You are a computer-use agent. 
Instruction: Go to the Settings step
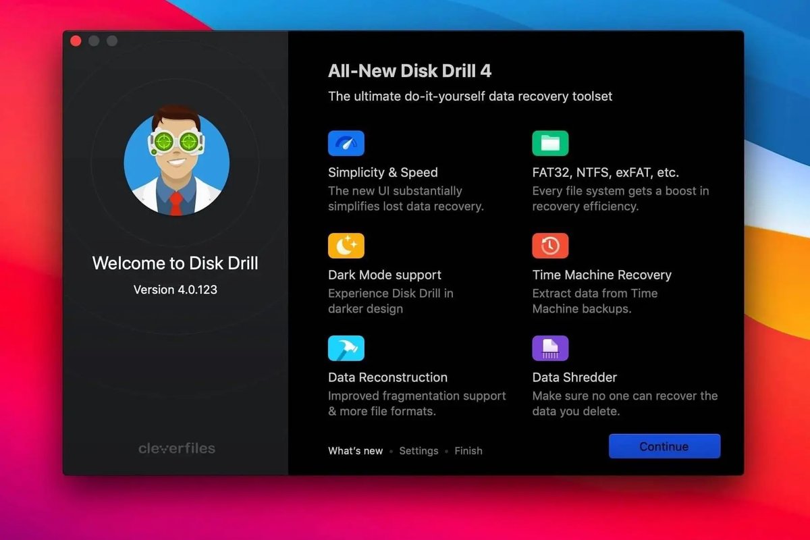[418, 451]
